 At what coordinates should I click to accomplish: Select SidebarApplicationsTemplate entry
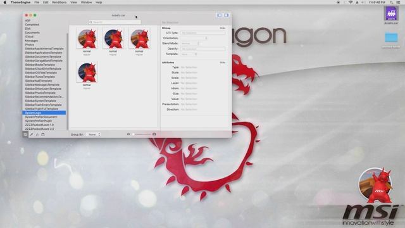coord(44,53)
